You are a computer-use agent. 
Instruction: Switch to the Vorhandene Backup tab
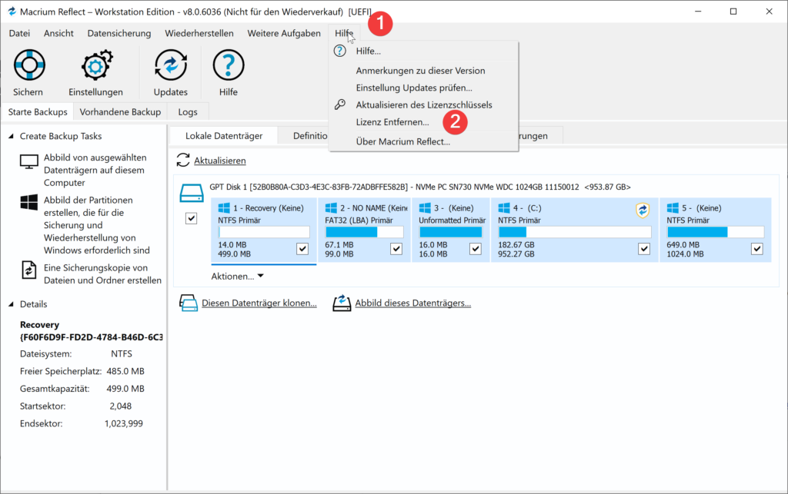tap(120, 112)
